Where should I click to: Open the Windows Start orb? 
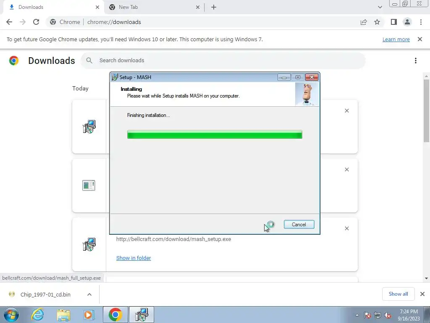coord(11,315)
